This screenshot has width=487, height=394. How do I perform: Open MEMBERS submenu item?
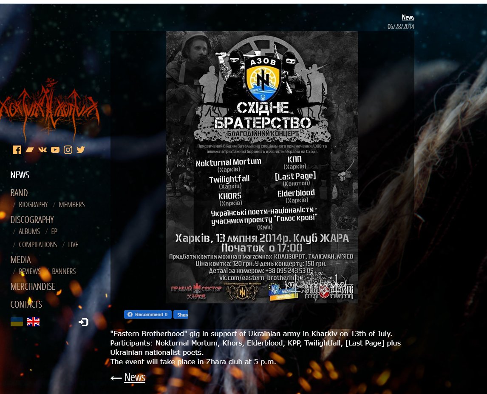[72, 205]
